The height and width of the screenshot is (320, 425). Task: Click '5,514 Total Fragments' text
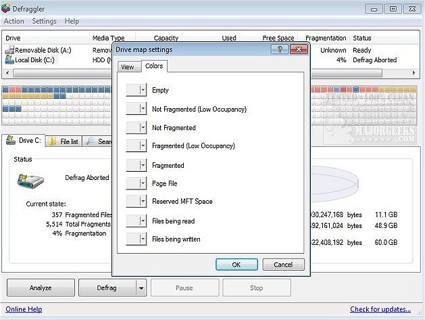[78, 224]
